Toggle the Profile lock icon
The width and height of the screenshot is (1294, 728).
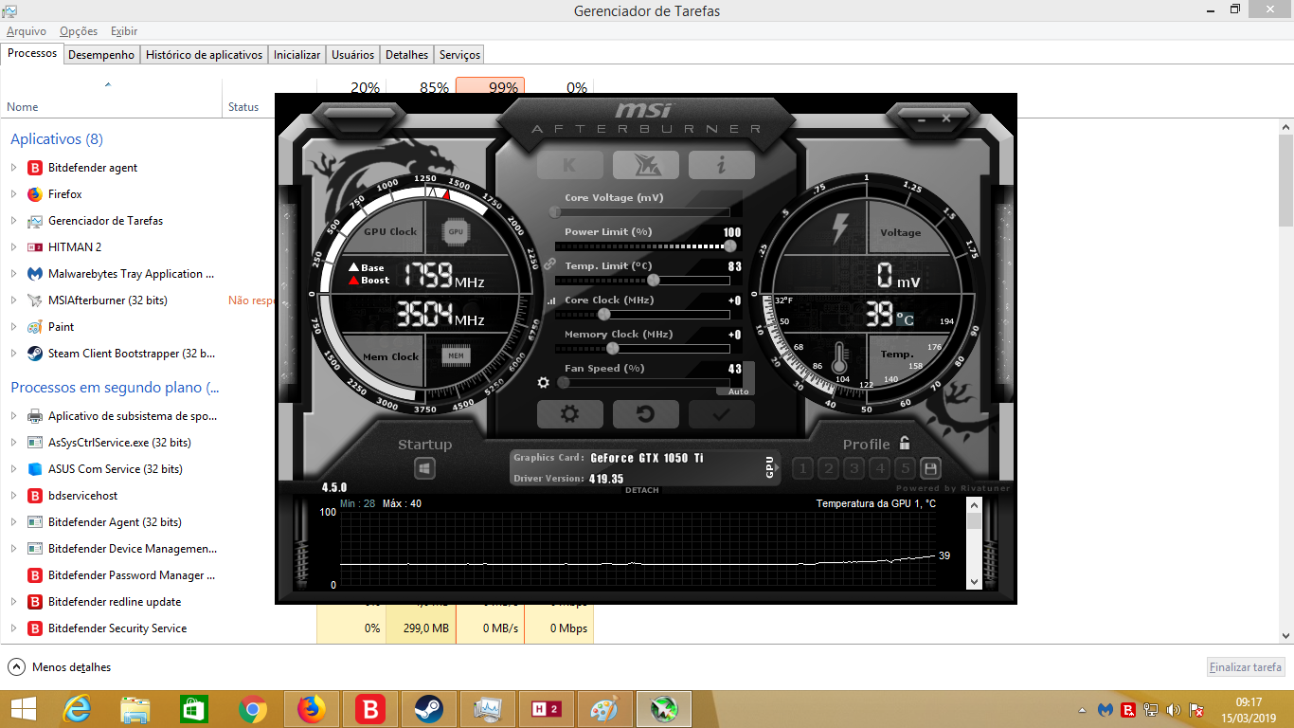905,443
